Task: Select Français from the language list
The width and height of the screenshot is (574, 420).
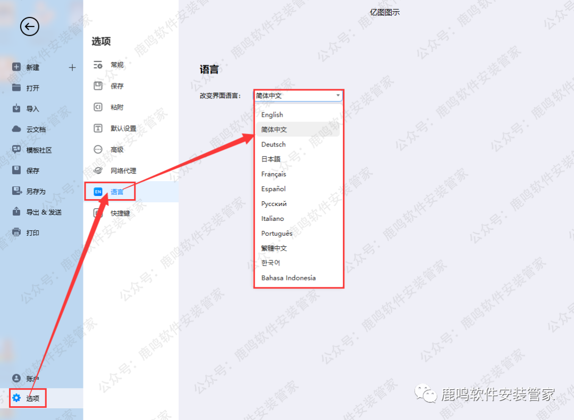Action: coord(274,174)
